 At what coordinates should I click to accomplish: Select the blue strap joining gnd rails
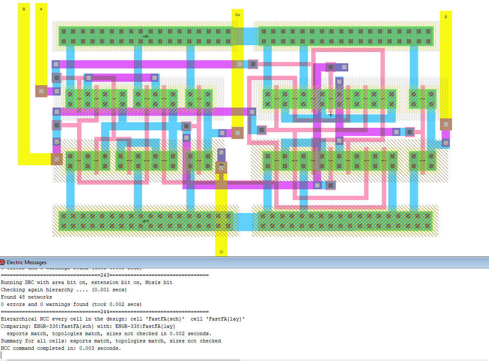pos(245,221)
